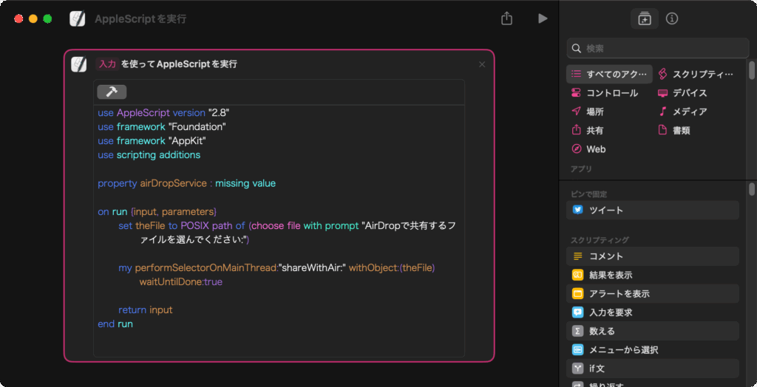
Task: Add アラートを表示 action
Action: (x=652, y=293)
